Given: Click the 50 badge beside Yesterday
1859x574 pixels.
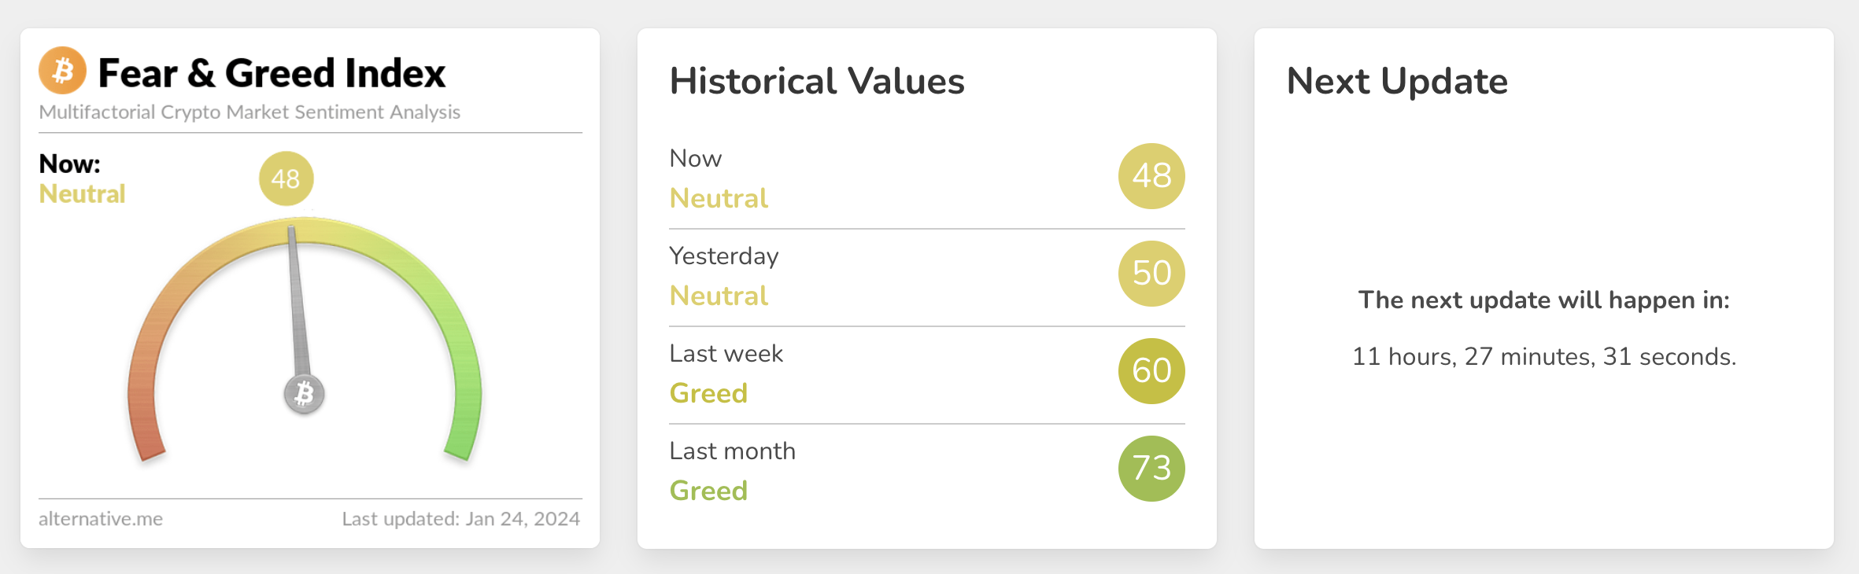Looking at the screenshot, I should click(x=1151, y=274).
